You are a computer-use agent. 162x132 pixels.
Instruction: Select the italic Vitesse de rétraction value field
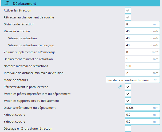pos(142,31)
